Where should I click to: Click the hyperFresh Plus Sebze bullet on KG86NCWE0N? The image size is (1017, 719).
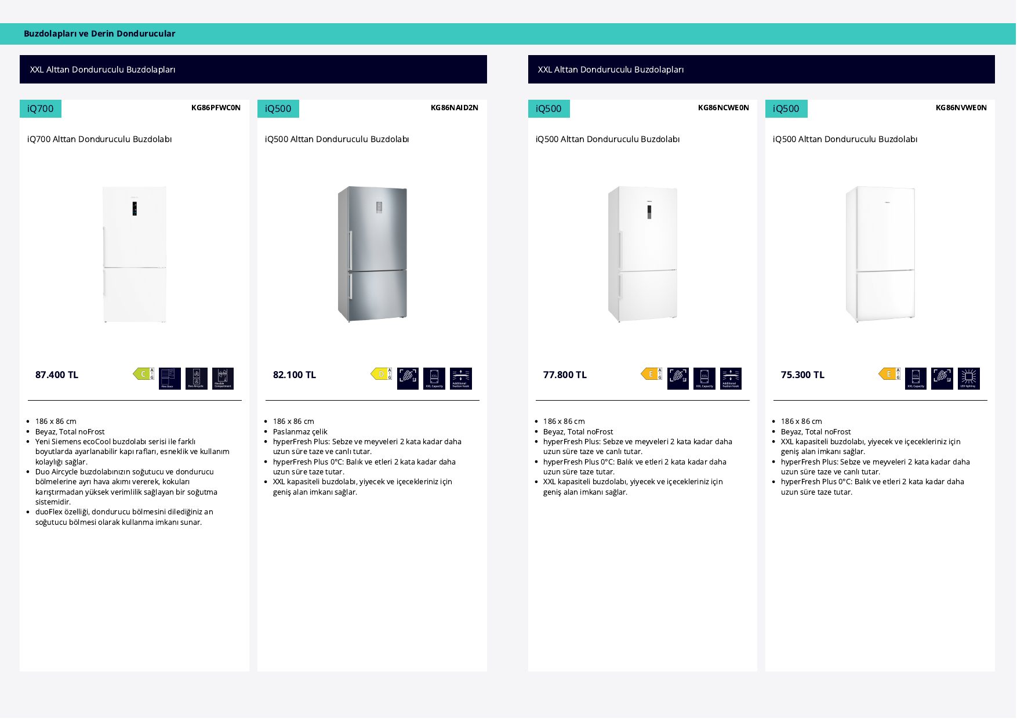click(x=638, y=446)
